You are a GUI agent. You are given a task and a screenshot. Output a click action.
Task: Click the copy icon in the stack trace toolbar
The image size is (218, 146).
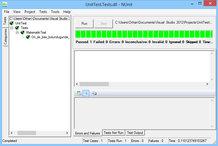[x=94, y=93]
